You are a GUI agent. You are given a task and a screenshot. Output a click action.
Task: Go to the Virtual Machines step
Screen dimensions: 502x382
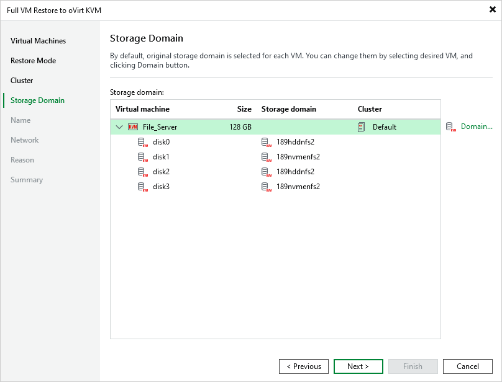(38, 41)
